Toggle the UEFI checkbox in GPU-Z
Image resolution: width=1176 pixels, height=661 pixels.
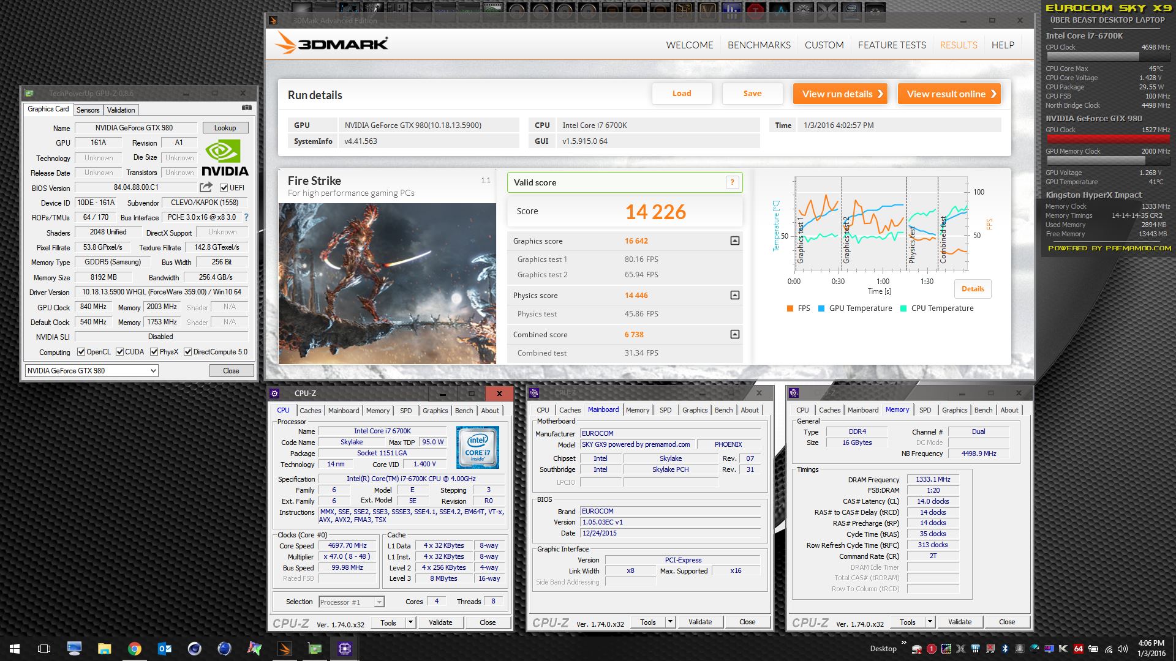pos(224,188)
